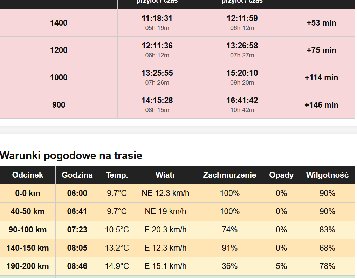357x278 pixels.
Task: Click the +53 min difference cell
Action: point(321,23)
